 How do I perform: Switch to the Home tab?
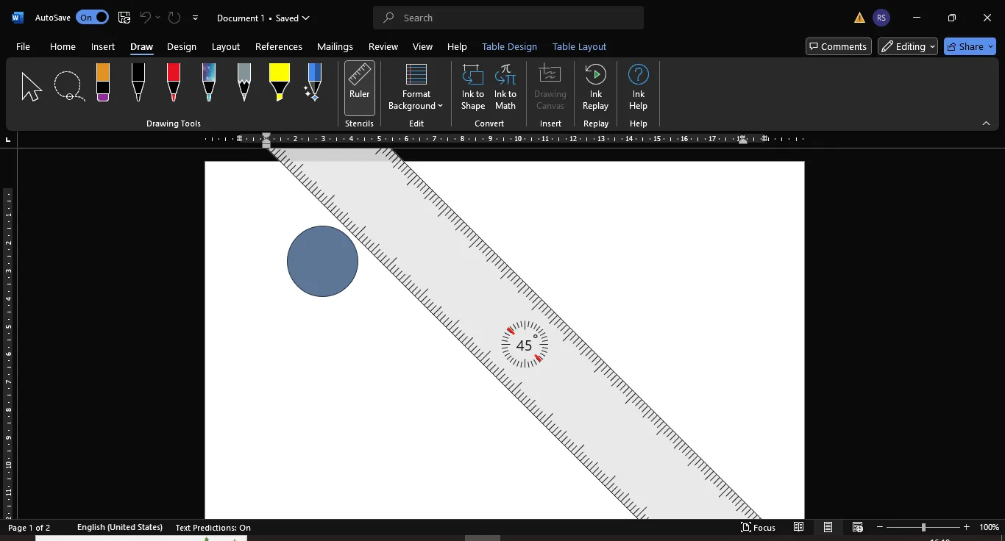[63, 46]
